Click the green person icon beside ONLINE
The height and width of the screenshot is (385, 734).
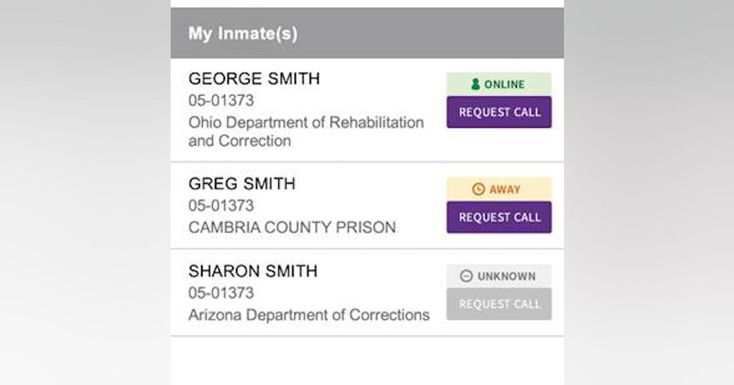point(476,84)
